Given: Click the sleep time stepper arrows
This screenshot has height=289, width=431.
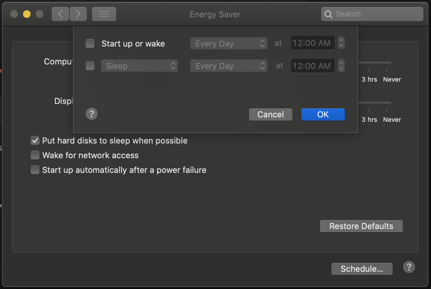Looking at the screenshot, I should (x=341, y=66).
